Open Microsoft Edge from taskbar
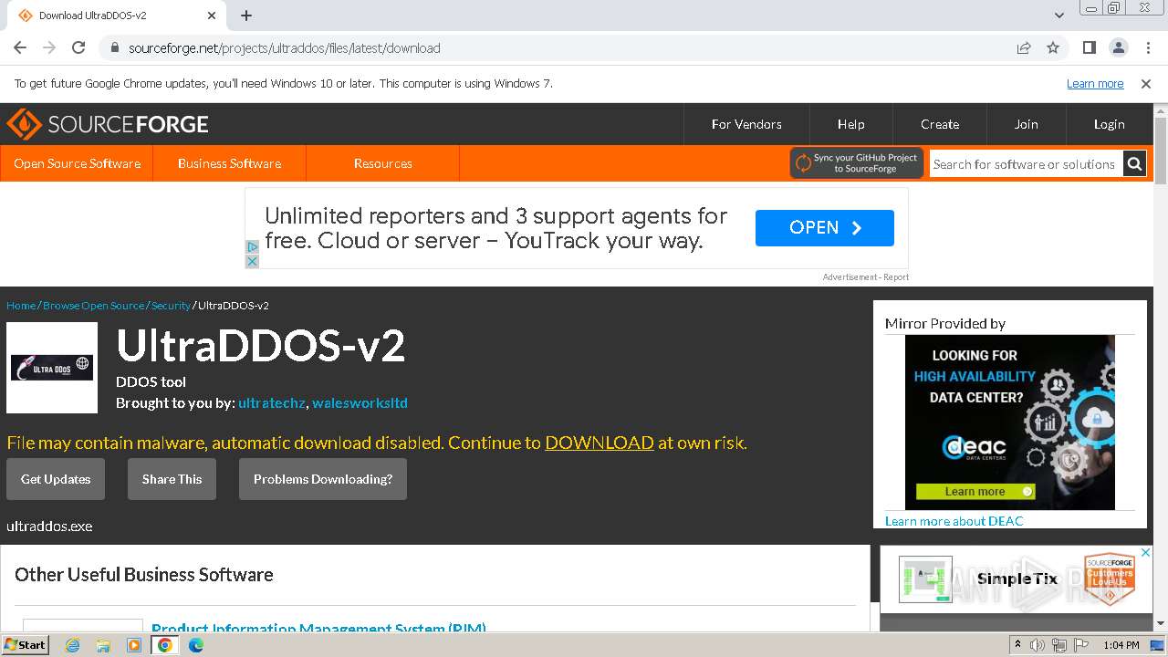1168x657 pixels. (196, 645)
